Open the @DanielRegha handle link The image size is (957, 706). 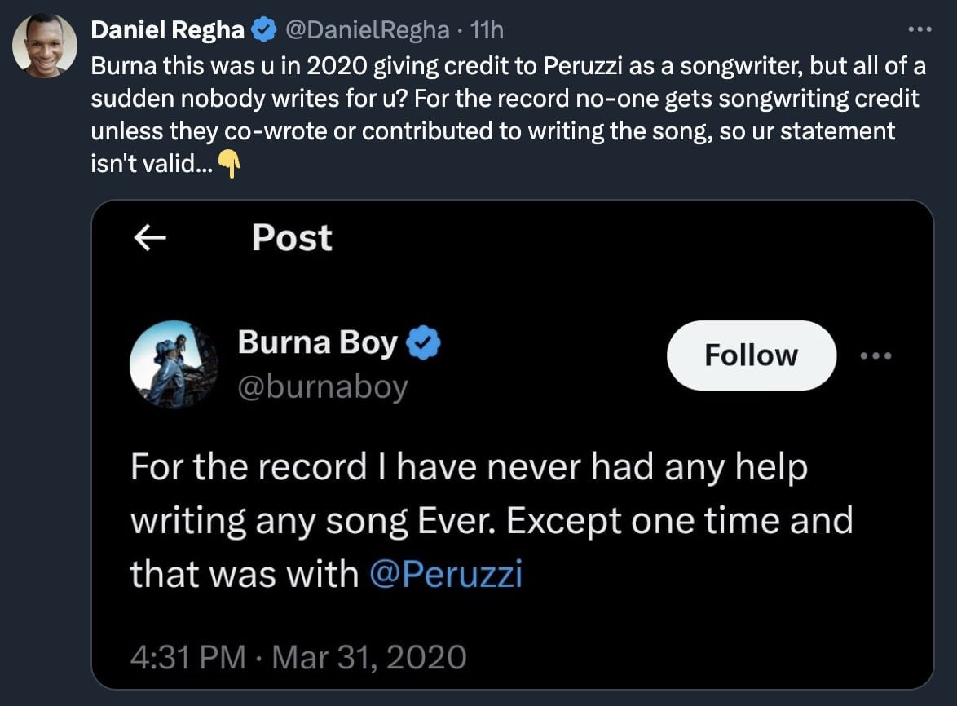[367, 30]
